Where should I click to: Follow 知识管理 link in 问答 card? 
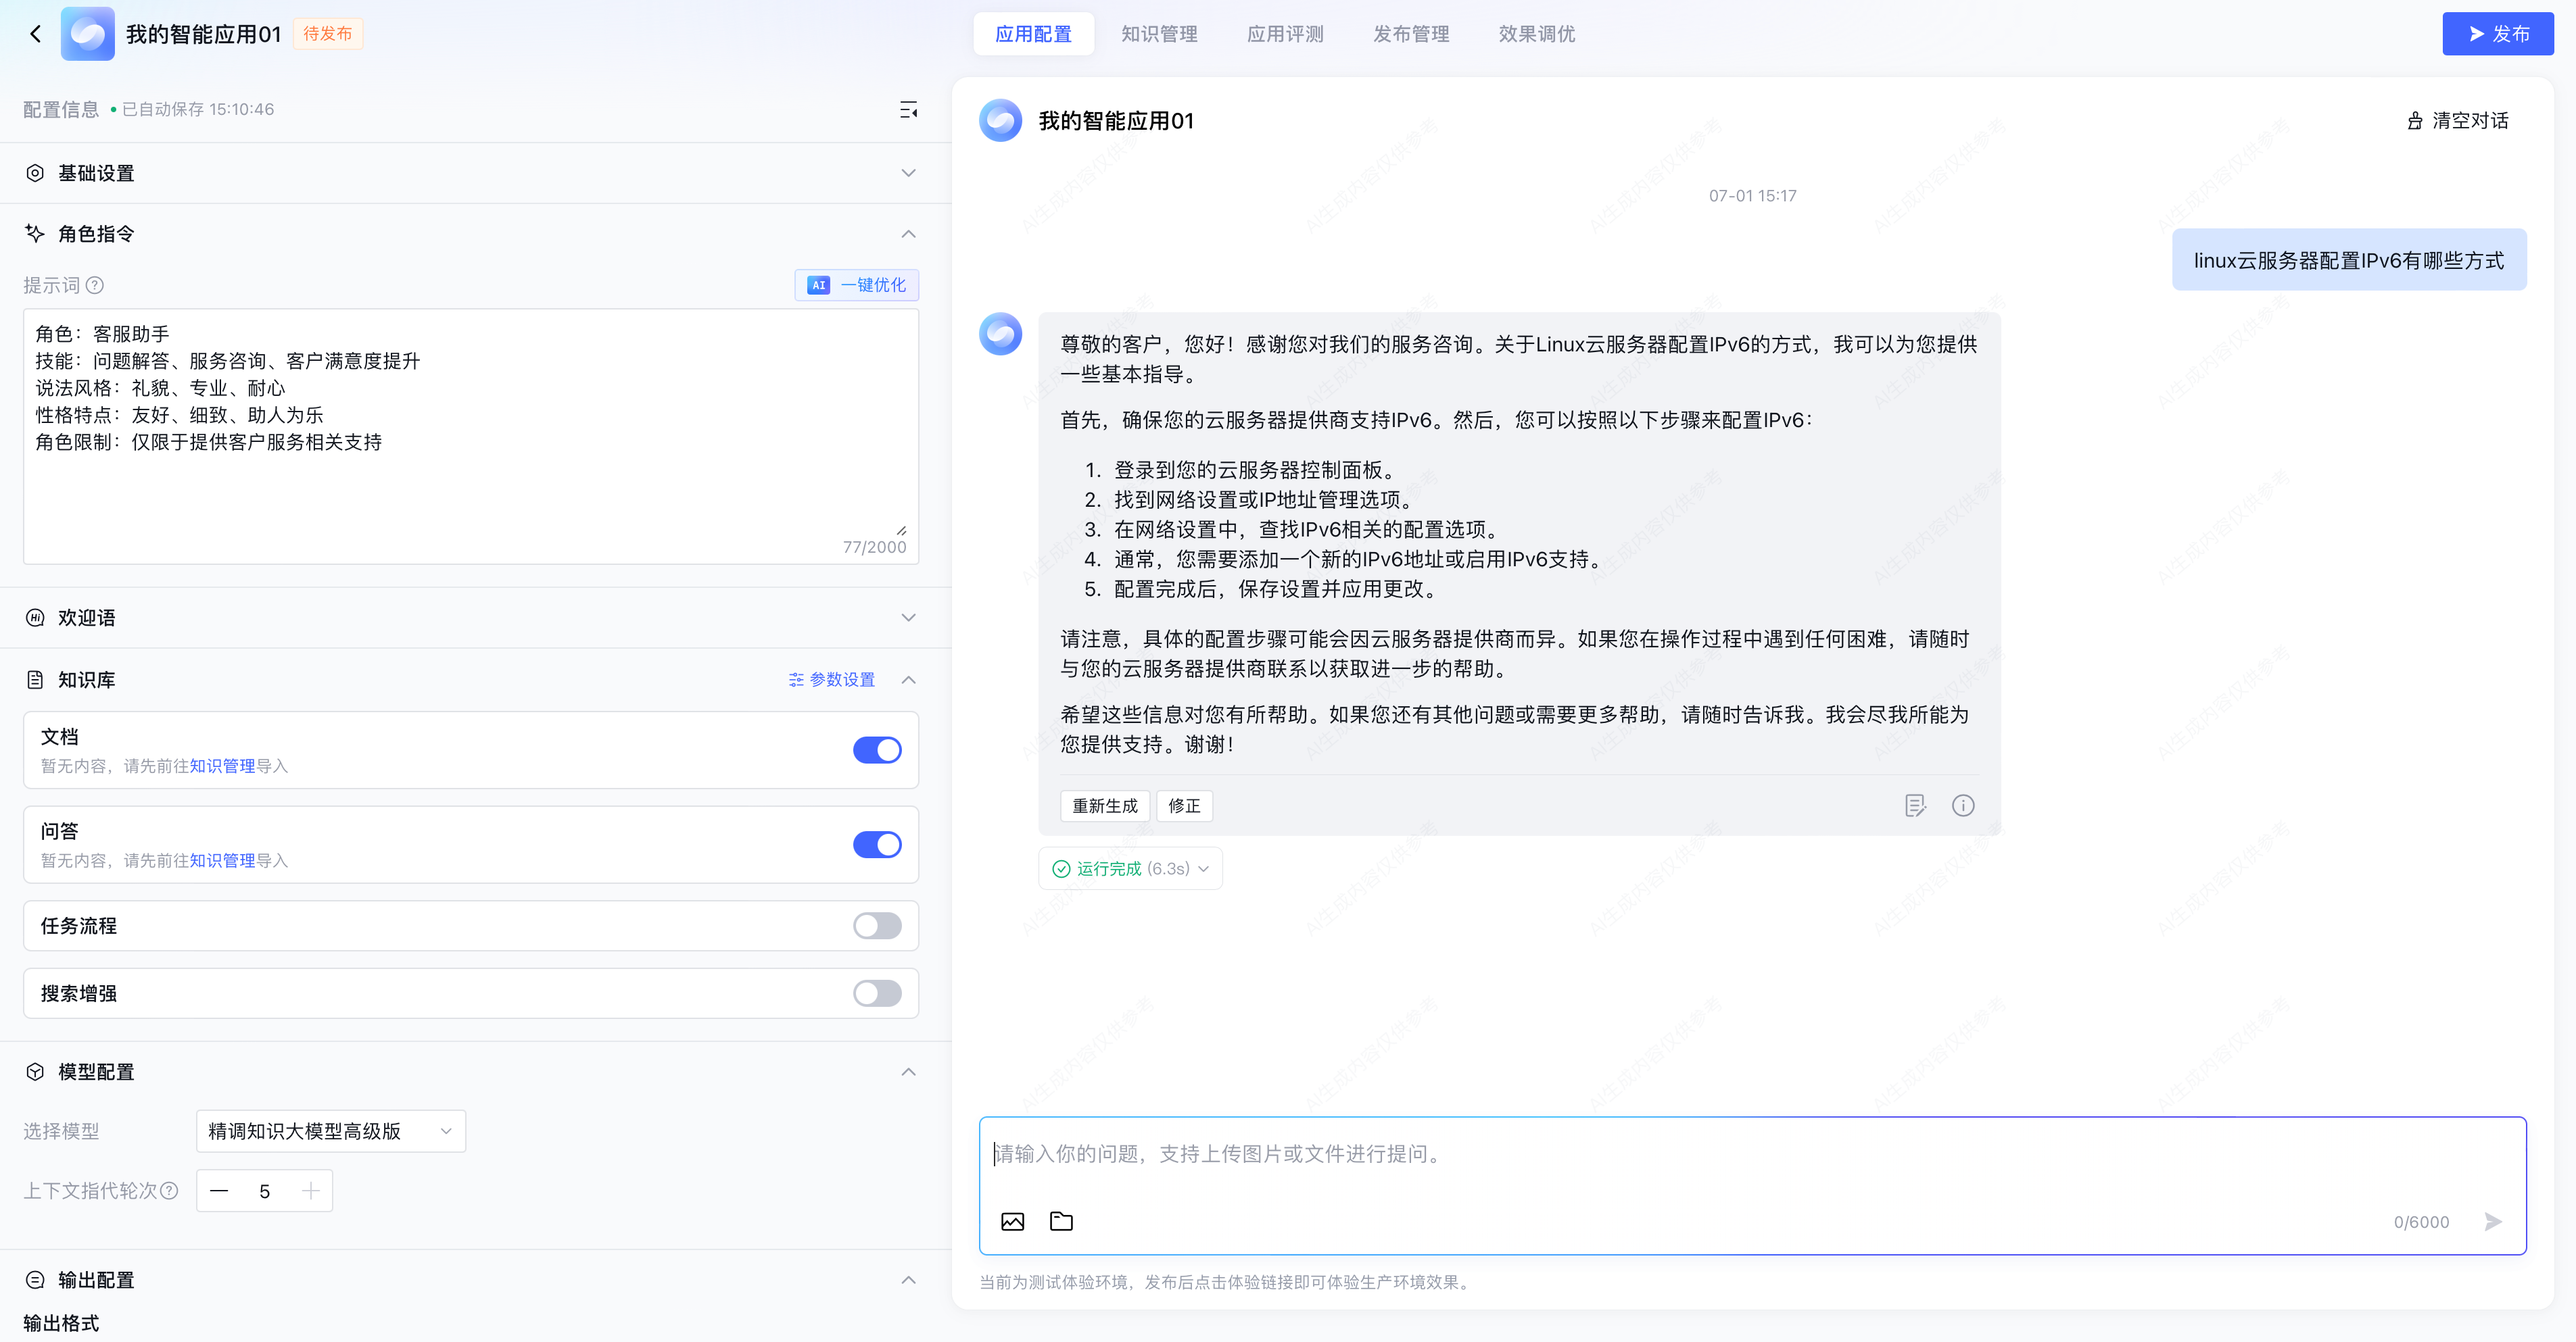pyautogui.click(x=222, y=860)
